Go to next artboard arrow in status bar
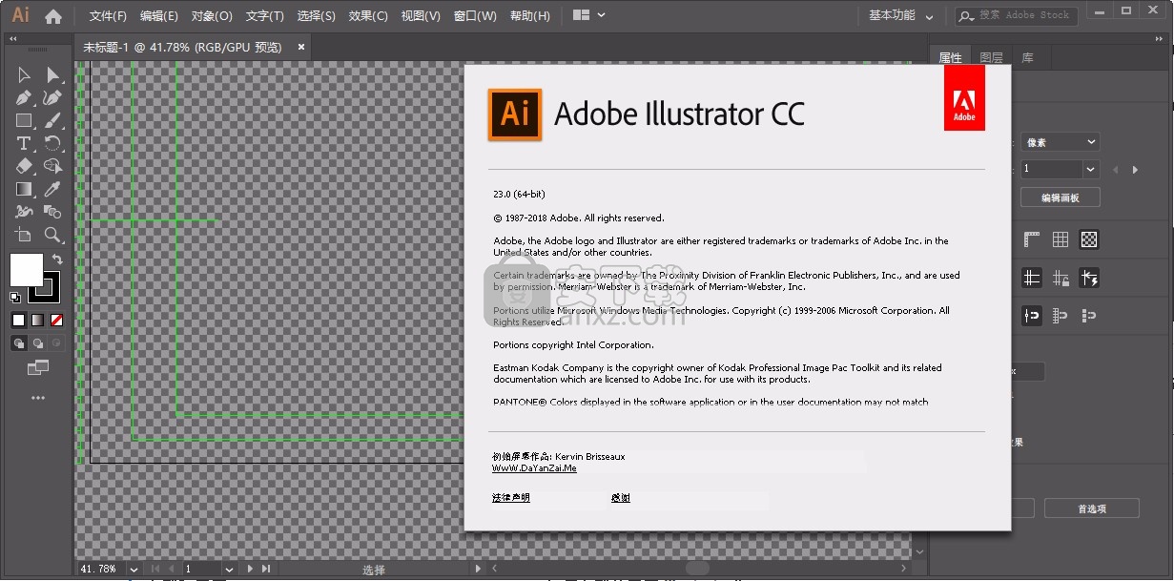The image size is (1174, 581). (251, 569)
